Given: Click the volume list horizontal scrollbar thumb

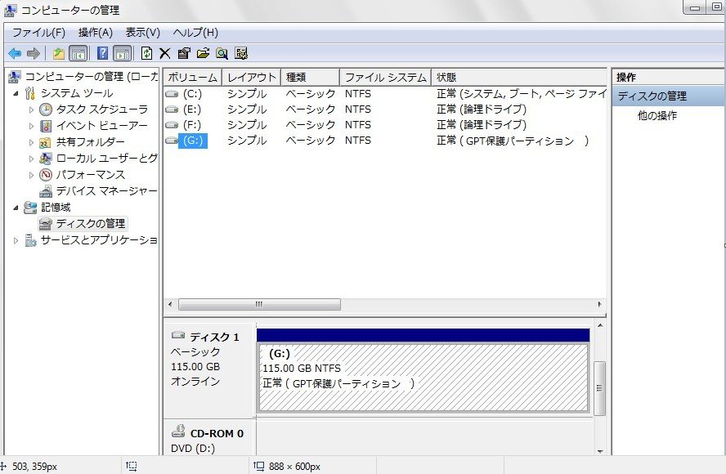Looking at the screenshot, I should click(259, 304).
